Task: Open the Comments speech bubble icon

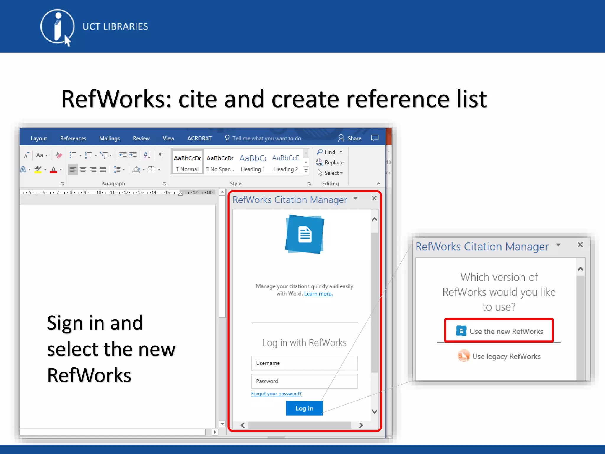Action: tap(375, 138)
